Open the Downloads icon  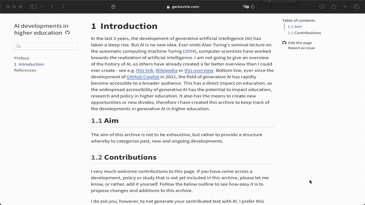[x=322, y=7]
